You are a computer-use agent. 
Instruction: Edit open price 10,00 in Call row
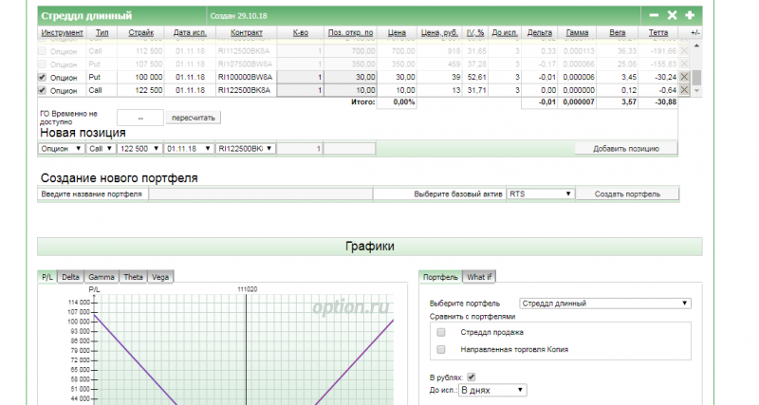pyautogui.click(x=350, y=90)
